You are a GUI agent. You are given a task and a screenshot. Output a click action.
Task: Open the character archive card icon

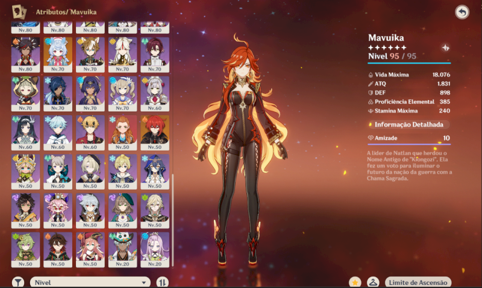[19, 12]
